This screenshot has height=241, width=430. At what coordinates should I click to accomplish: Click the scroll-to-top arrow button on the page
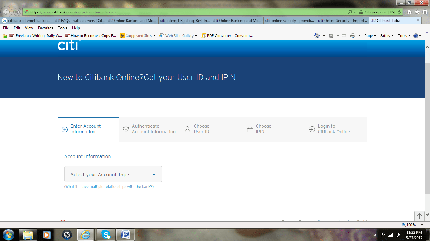pyautogui.click(x=419, y=216)
